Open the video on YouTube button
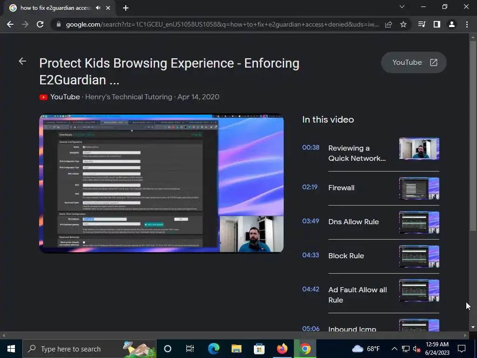The width and height of the screenshot is (477, 358). pos(414,62)
